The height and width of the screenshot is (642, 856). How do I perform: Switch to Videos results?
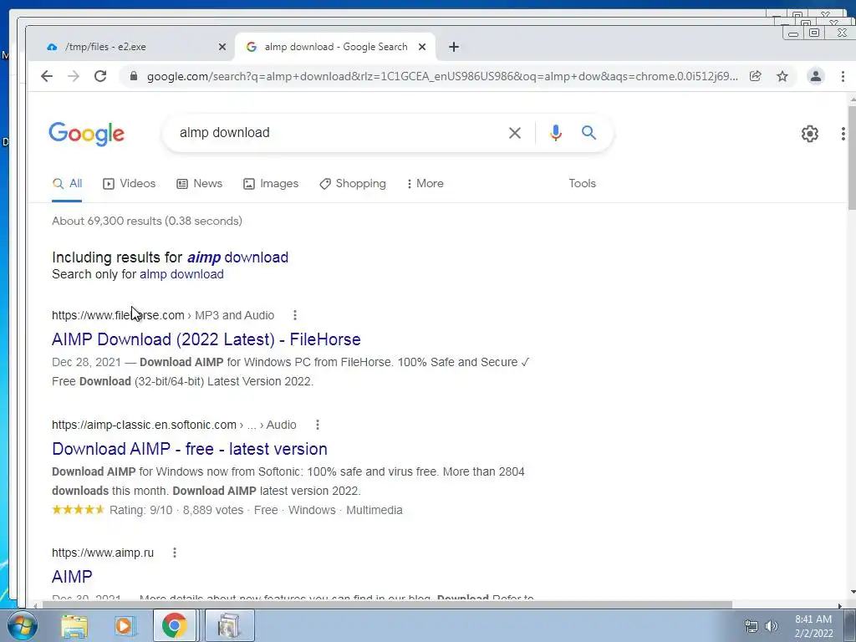click(130, 184)
